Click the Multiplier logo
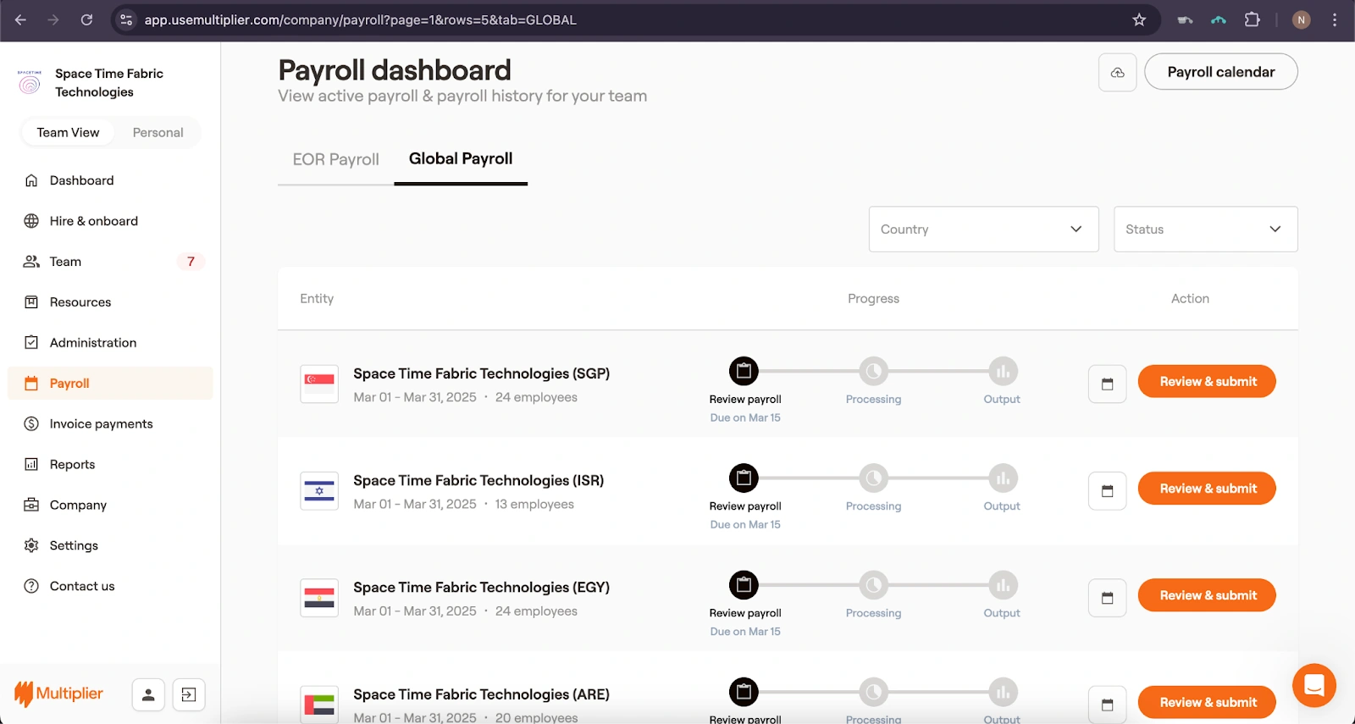Image resolution: width=1355 pixels, height=724 pixels. (58, 694)
